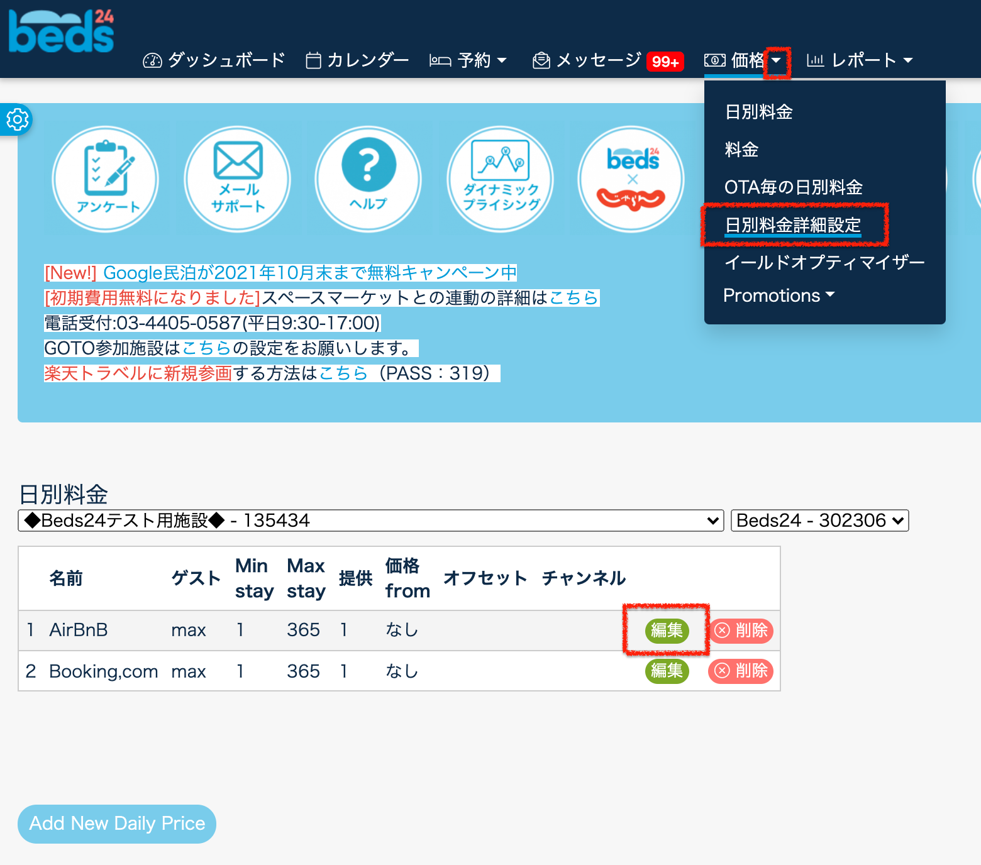Open the レポート dropdown menu
The height and width of the screenshot is (865, 981).
[860, 60]
